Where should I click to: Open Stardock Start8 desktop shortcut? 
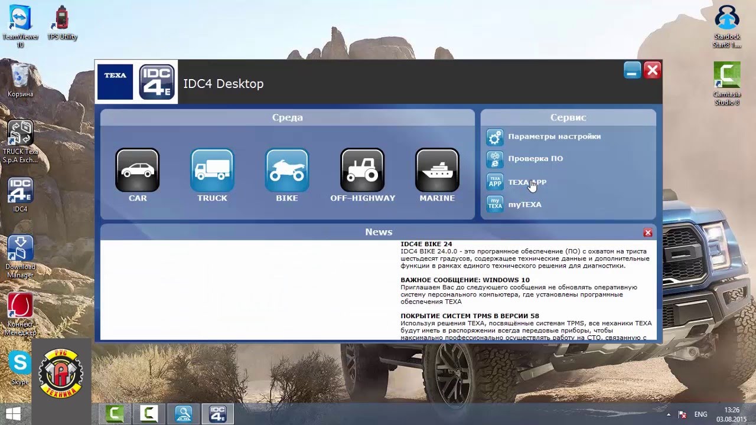pyautogui.click(x=727, y=27)
